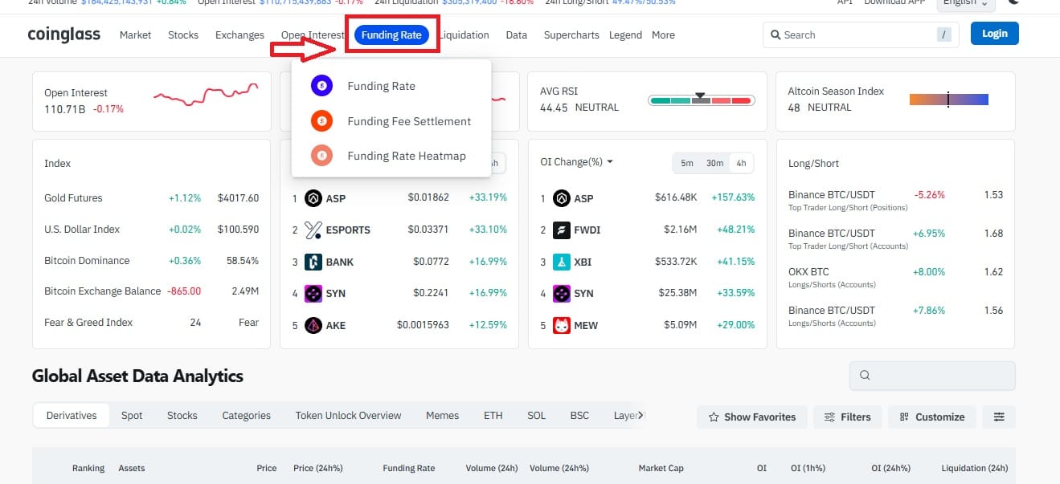Click the magnifier icon in top Search box
This screenshot has width=1060, height=484.
776,35
